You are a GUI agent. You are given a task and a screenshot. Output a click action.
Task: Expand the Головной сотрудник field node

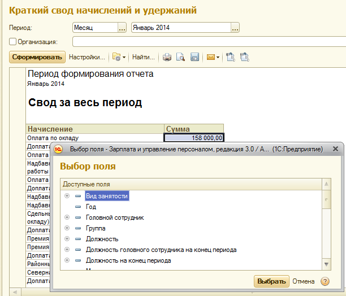tap(67, 217)
